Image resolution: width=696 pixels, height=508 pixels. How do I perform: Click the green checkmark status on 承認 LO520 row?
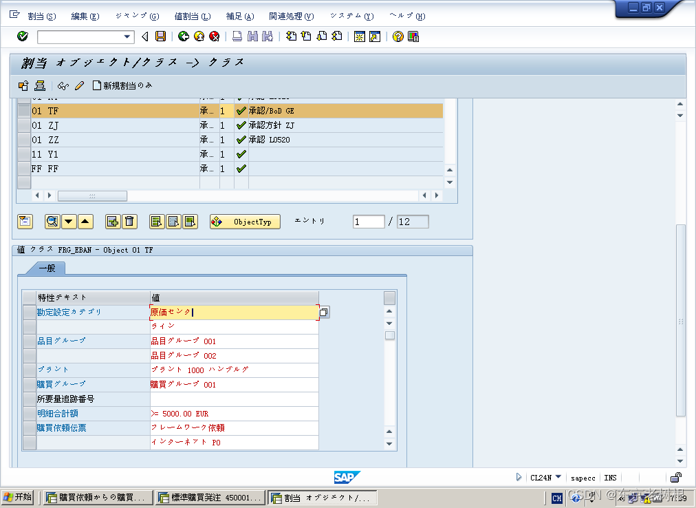tap(240, 140)
